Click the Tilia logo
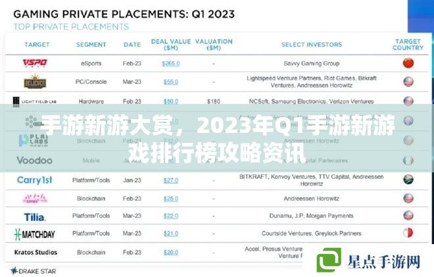Viewport: 434px width, 277px height. 35,217
